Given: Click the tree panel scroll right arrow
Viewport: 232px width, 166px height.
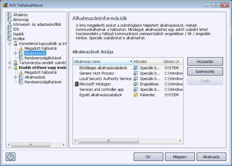Looking at the screenshot, I should click(x=64, y=145).
